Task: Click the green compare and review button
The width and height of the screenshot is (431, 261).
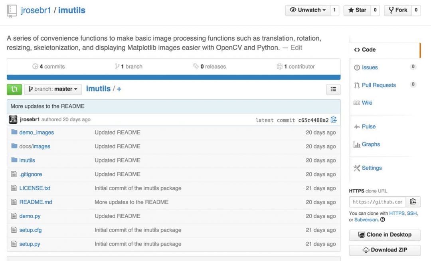Action: coord(14,89)
